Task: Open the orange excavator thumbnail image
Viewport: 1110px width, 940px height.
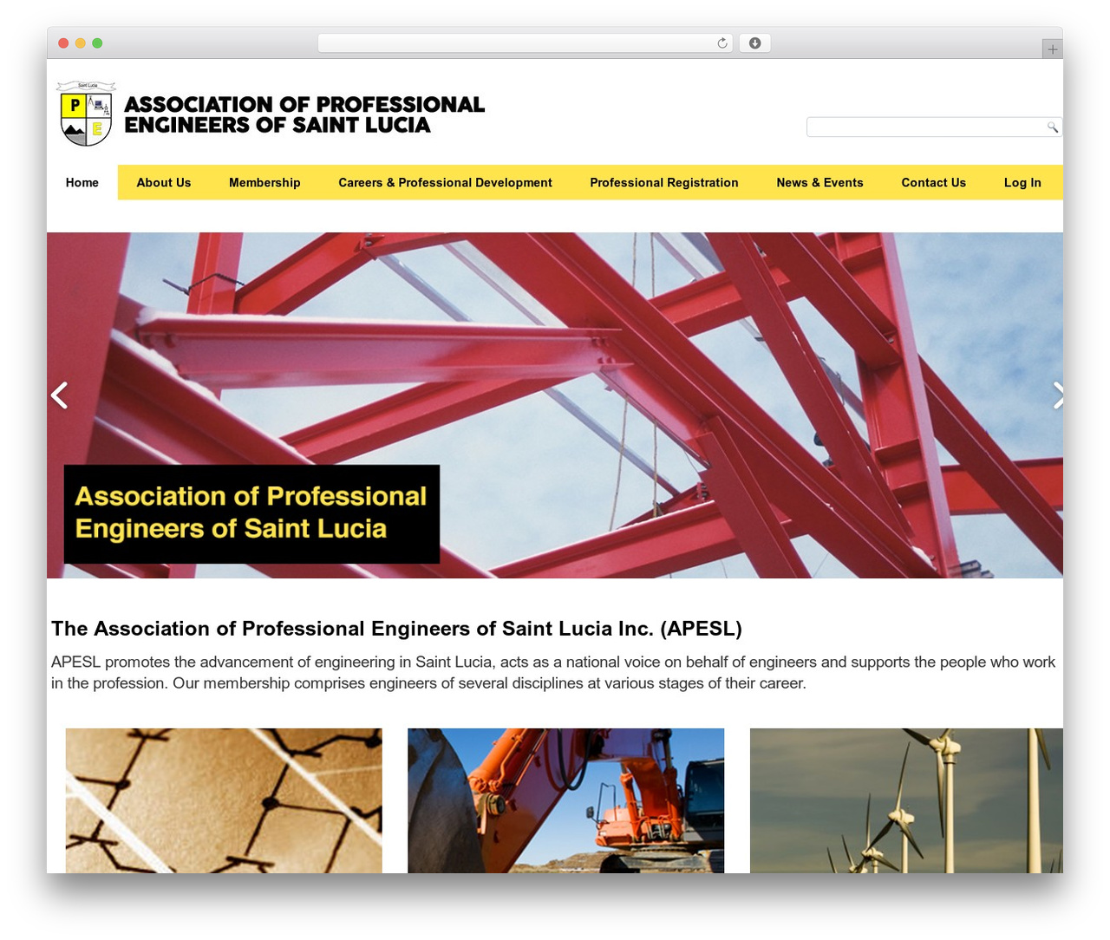Action: [565, 800]
